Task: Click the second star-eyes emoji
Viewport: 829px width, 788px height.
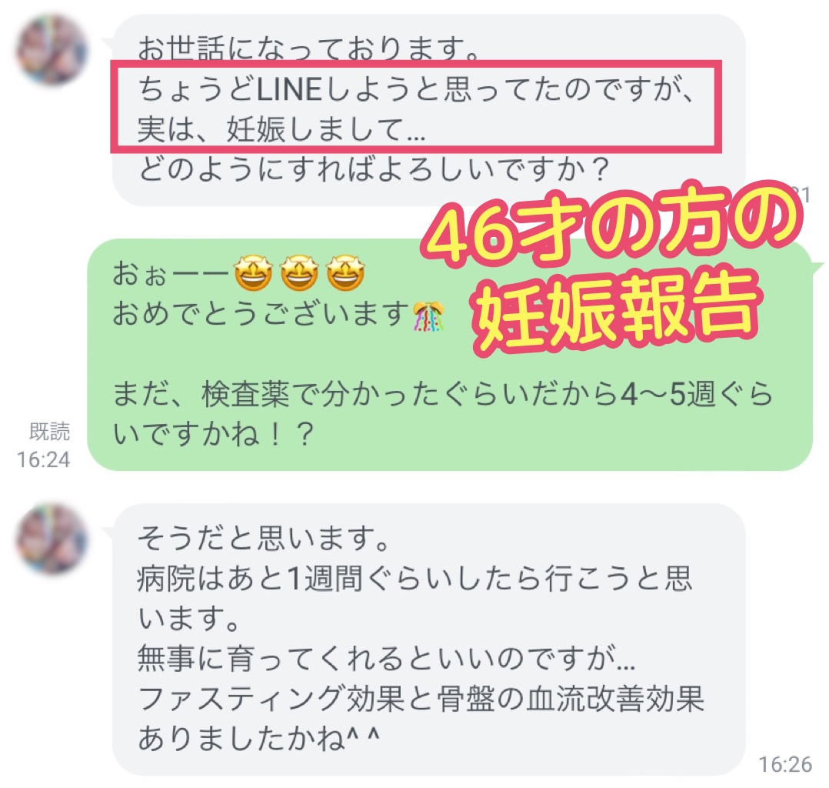Action: pyautogui.click(x=299, y=273)
